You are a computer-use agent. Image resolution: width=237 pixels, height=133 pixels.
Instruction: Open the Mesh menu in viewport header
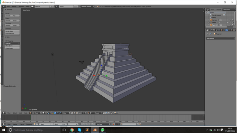coord(26,113)
